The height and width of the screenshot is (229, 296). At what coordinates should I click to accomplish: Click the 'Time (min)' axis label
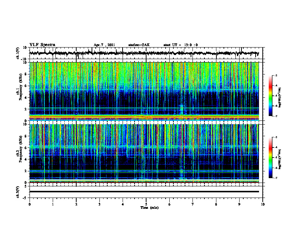click(x=149, y=208)
